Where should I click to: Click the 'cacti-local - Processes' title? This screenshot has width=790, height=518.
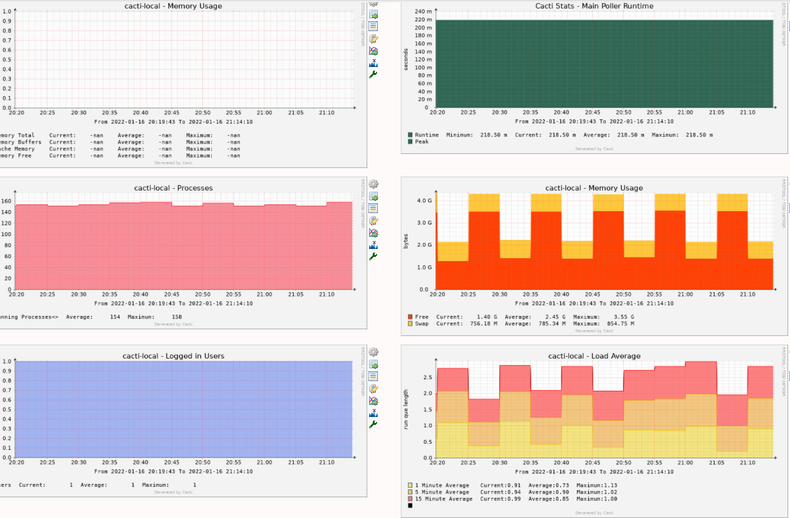pyautogui.click(x=174, y=188)
